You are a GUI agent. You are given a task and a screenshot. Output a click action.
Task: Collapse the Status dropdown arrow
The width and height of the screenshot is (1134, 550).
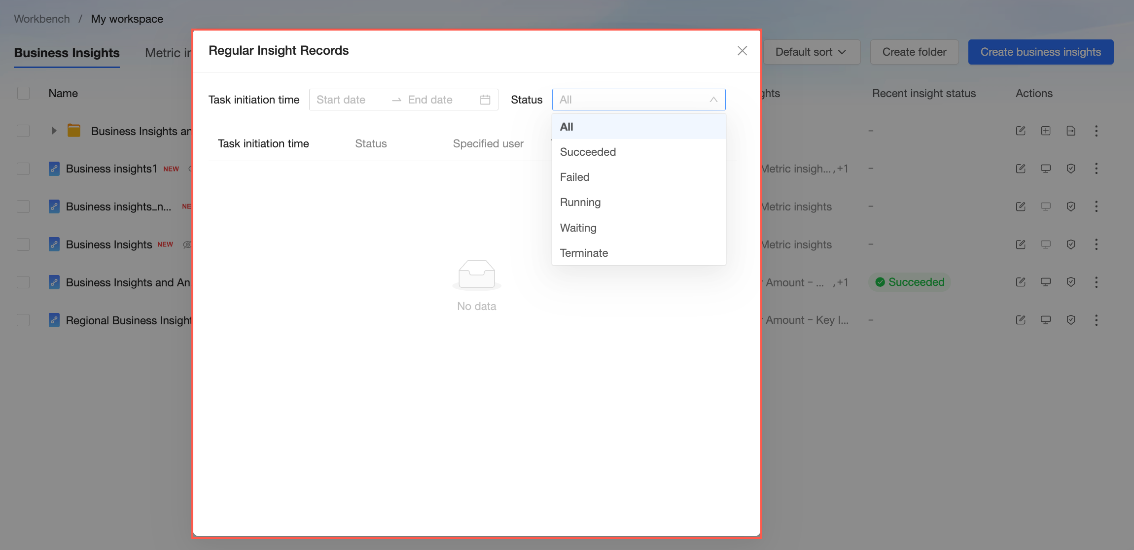tap(713, 100)
